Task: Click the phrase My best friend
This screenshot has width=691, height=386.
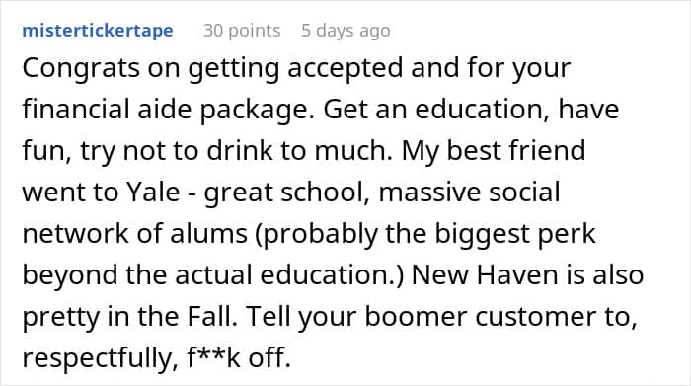Action: point(494,151)
